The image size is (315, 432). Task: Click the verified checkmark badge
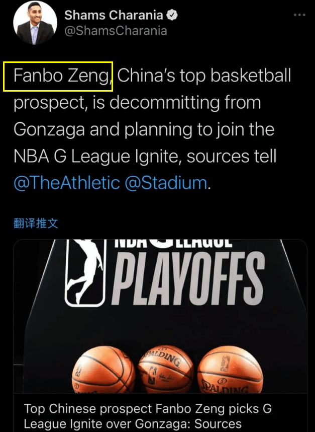coord(172,15)
